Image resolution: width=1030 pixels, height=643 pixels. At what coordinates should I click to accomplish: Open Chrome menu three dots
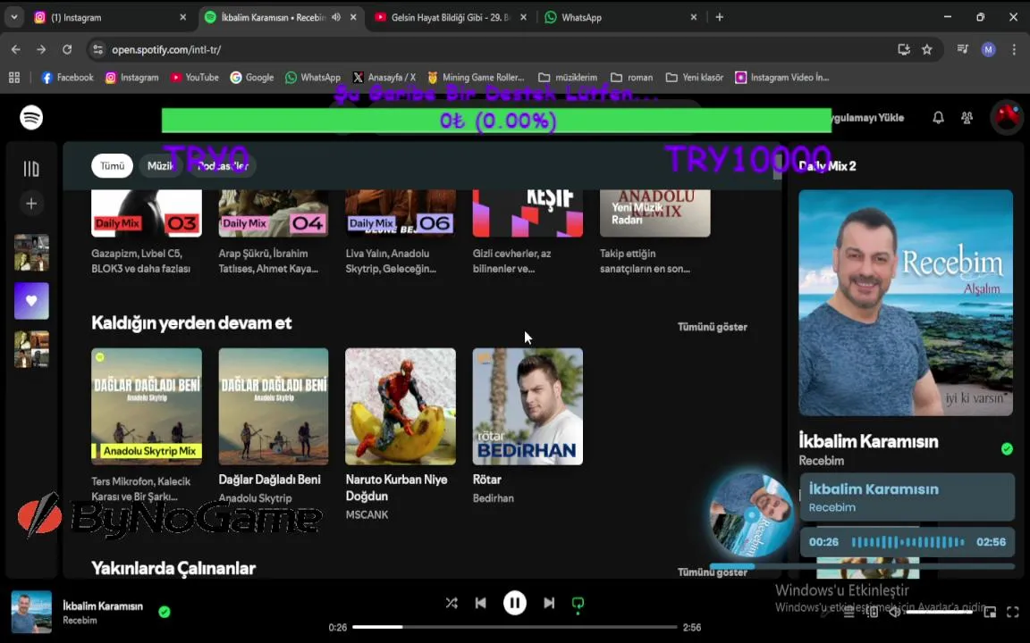(x=1014, y=50)
